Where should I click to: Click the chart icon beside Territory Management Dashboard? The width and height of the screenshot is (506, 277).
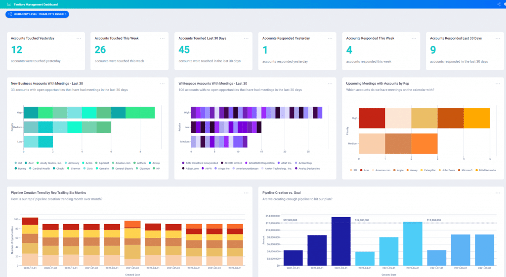[9, 4]
